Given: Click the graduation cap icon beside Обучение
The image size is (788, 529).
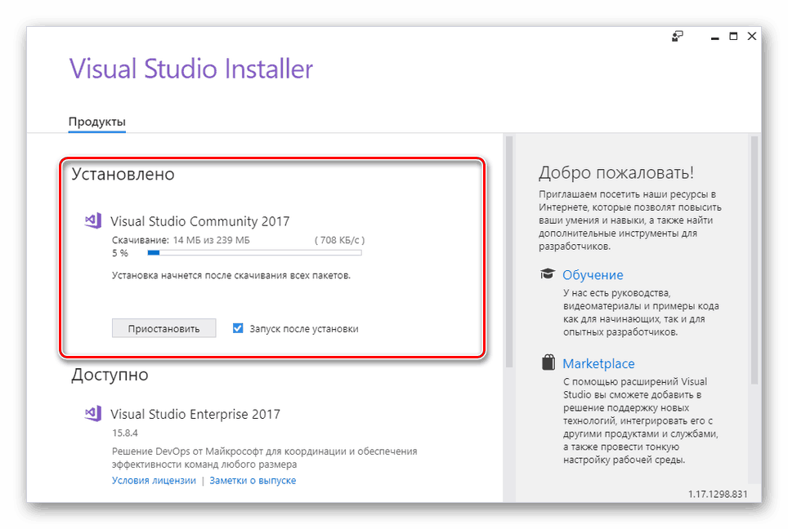Looking at the screenshot, I should (x=548, y=275).
